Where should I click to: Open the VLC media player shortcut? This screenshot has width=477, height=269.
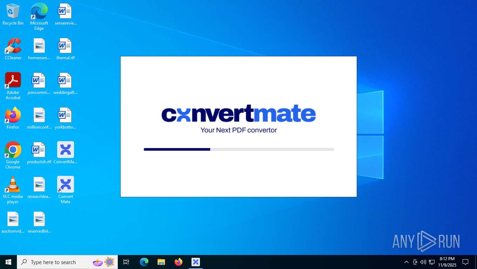[13, 190]
